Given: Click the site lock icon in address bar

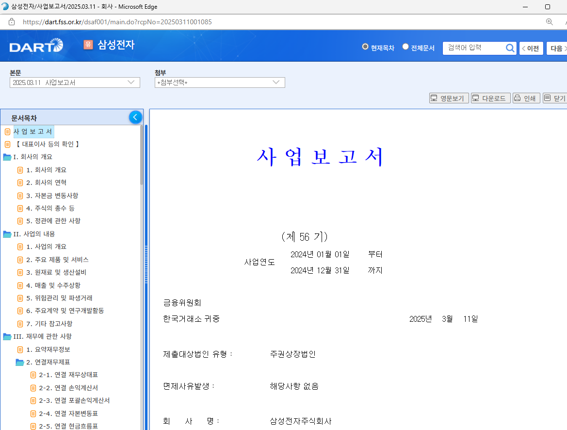Looking at the screenshot, I should (12, 22).
